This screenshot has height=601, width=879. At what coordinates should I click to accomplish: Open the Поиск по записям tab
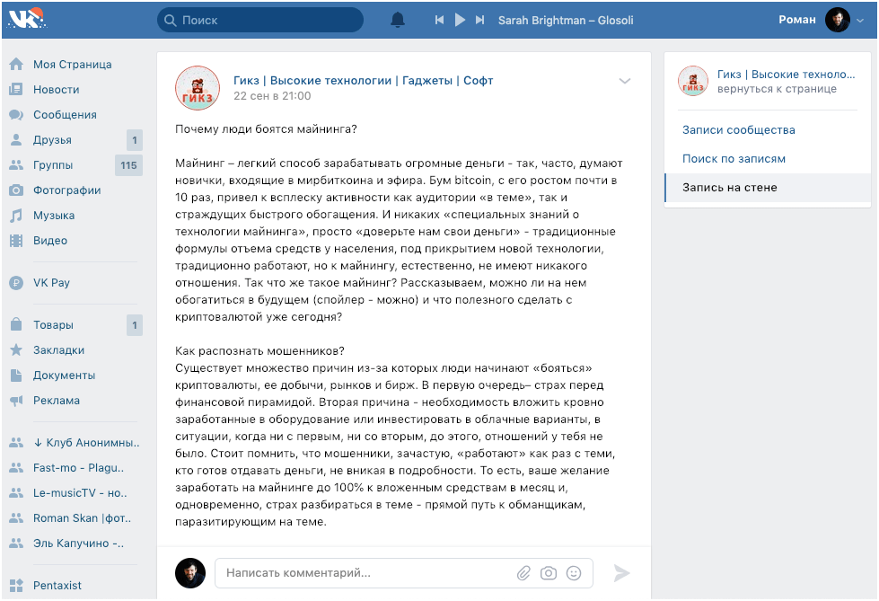734,159
